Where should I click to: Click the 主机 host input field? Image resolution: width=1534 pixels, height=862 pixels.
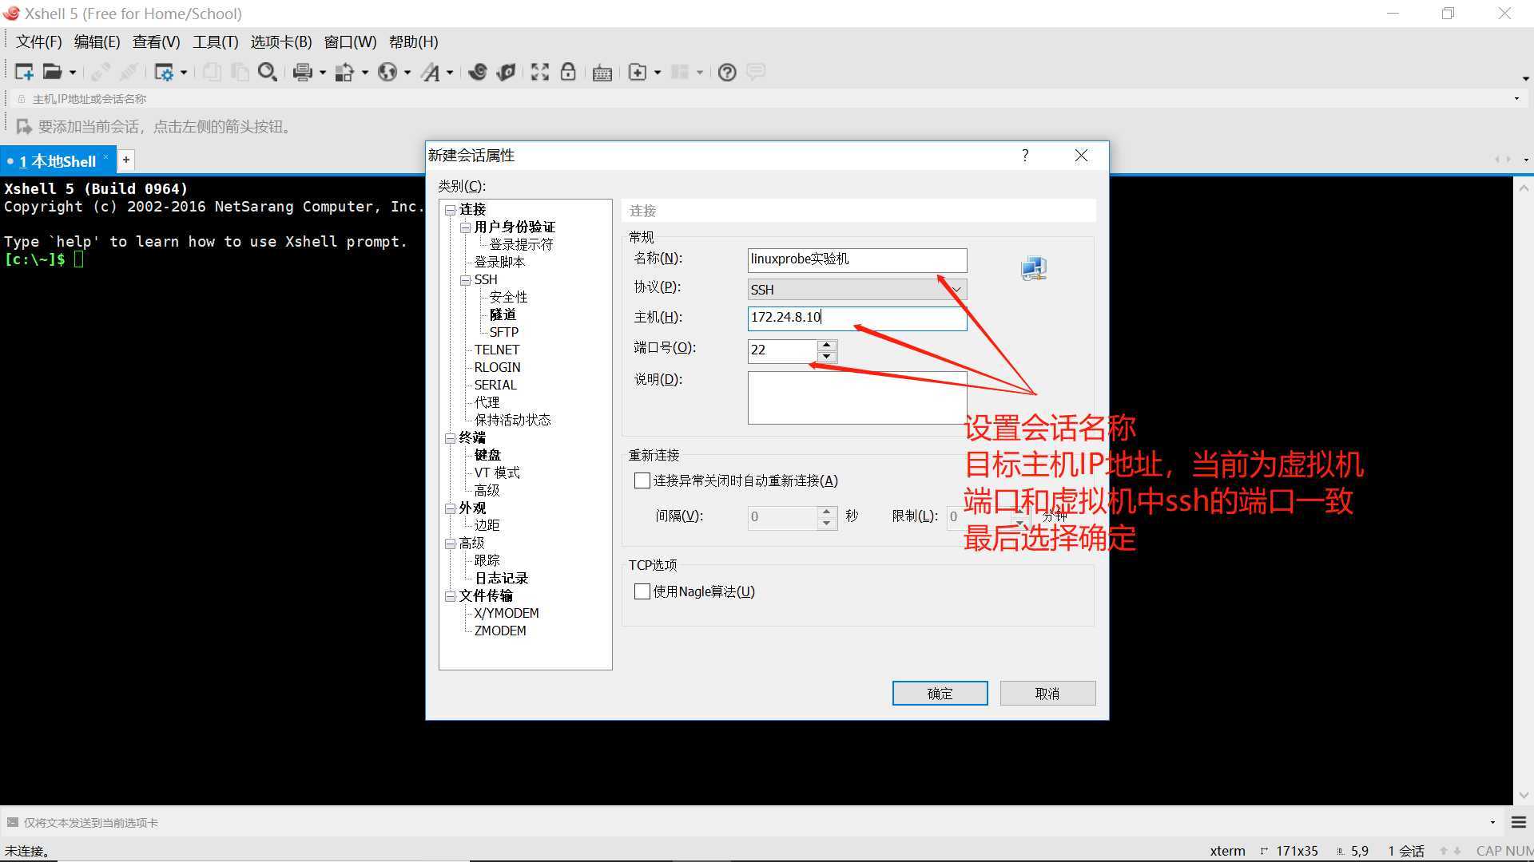857,318
